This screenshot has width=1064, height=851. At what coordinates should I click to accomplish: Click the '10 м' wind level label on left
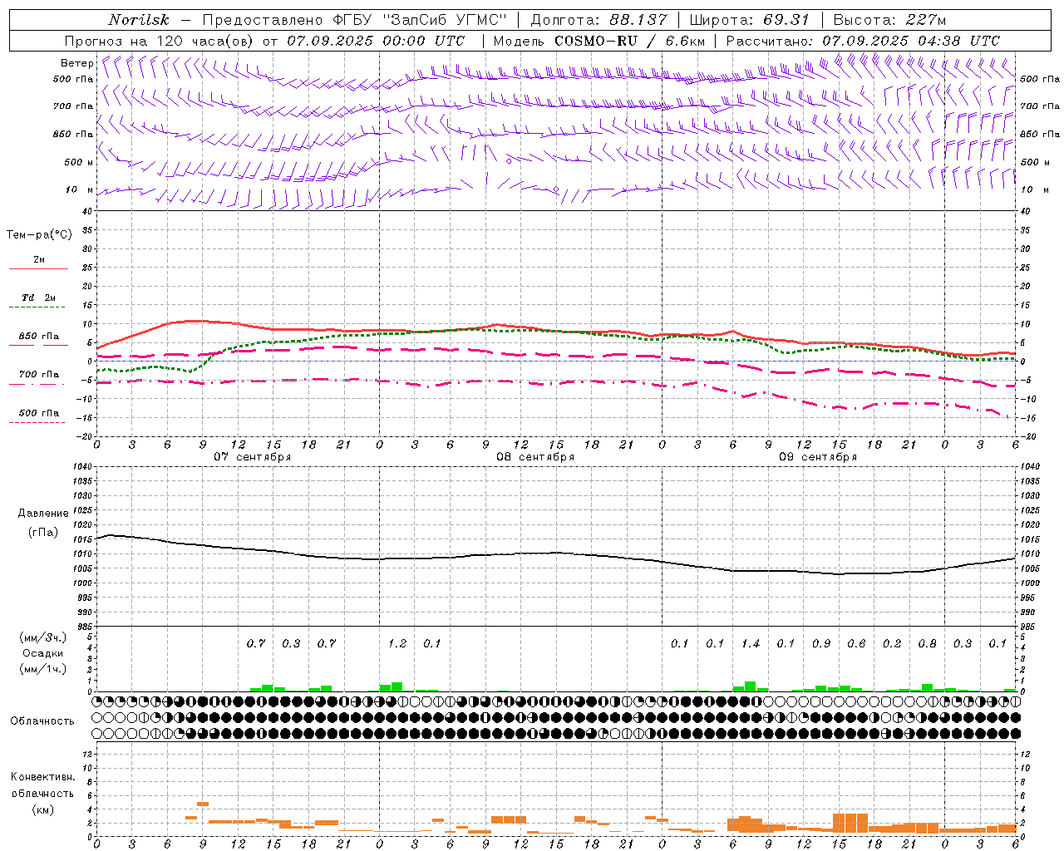[79, 189]
